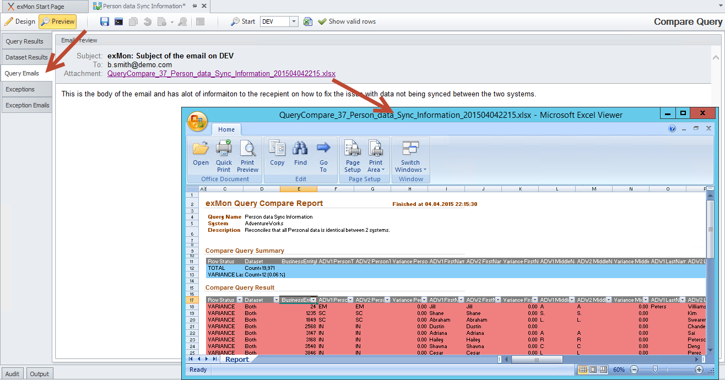Expand the Print Area dropdown

pos(376,156)
